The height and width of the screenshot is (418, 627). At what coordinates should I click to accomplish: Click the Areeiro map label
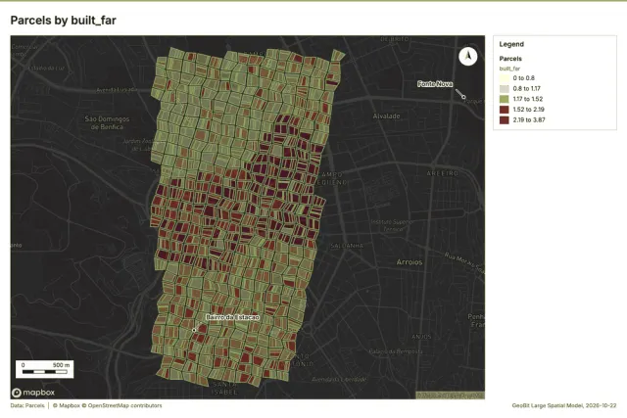442,173
